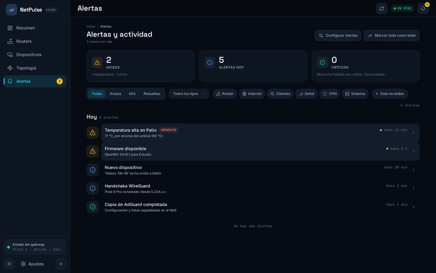The image size is (436, 273).
Task: Select the Todas tab
Action: click(97, 94)
